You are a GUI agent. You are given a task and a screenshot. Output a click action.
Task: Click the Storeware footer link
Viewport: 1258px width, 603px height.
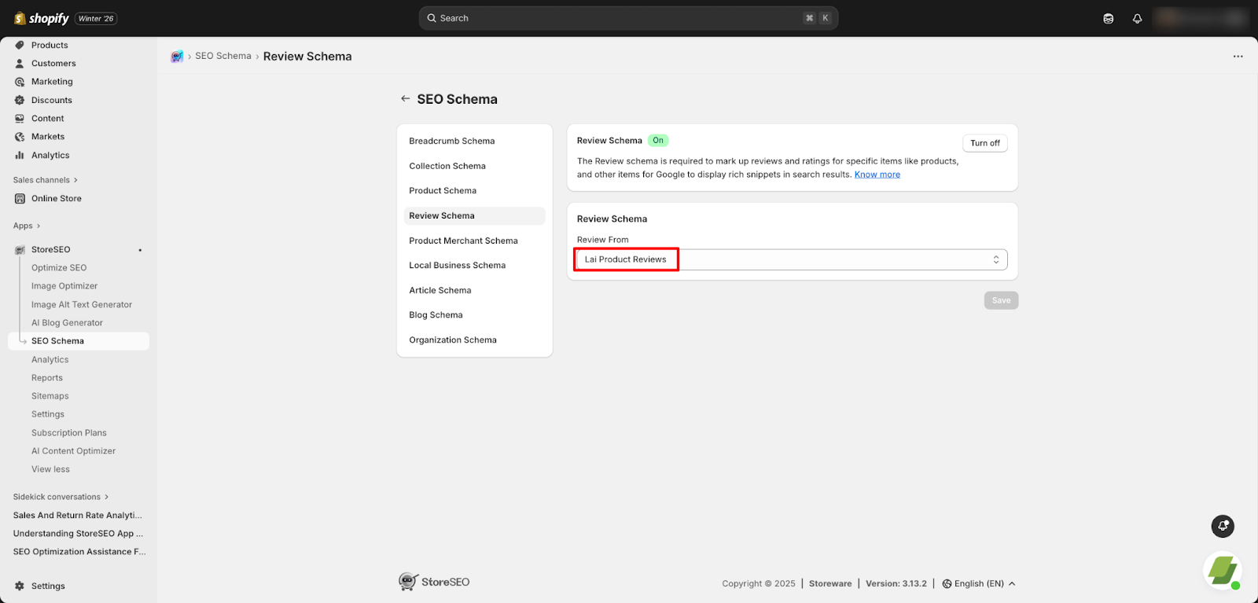point(830,583)
